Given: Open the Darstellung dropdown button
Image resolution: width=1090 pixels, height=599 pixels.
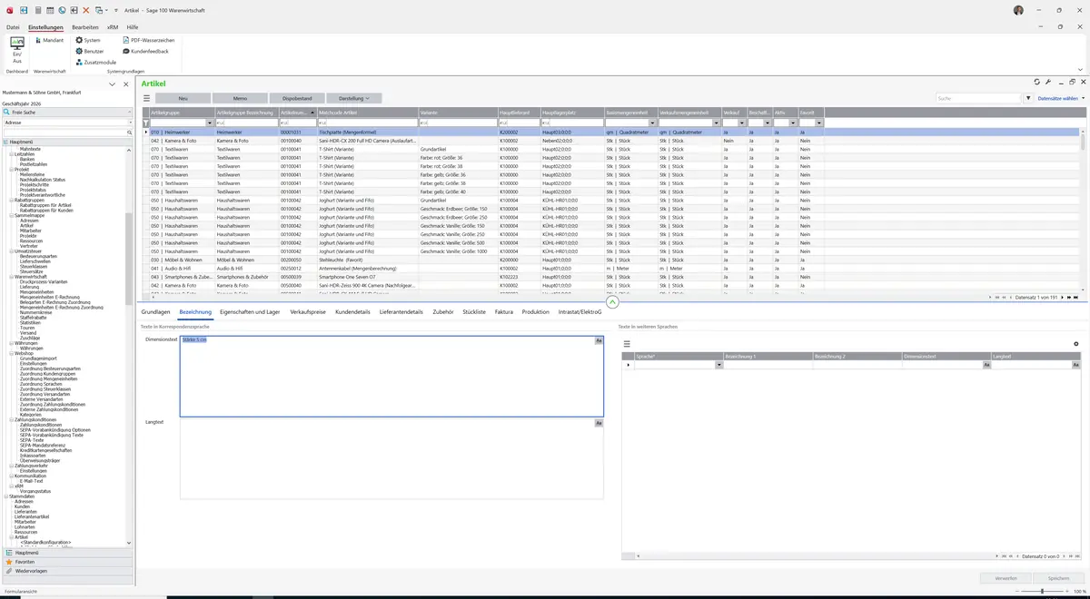Looking at the screenshot, I should (354, 98).
